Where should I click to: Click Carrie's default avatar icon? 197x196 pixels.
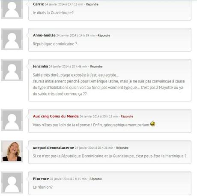coord(12,9)
